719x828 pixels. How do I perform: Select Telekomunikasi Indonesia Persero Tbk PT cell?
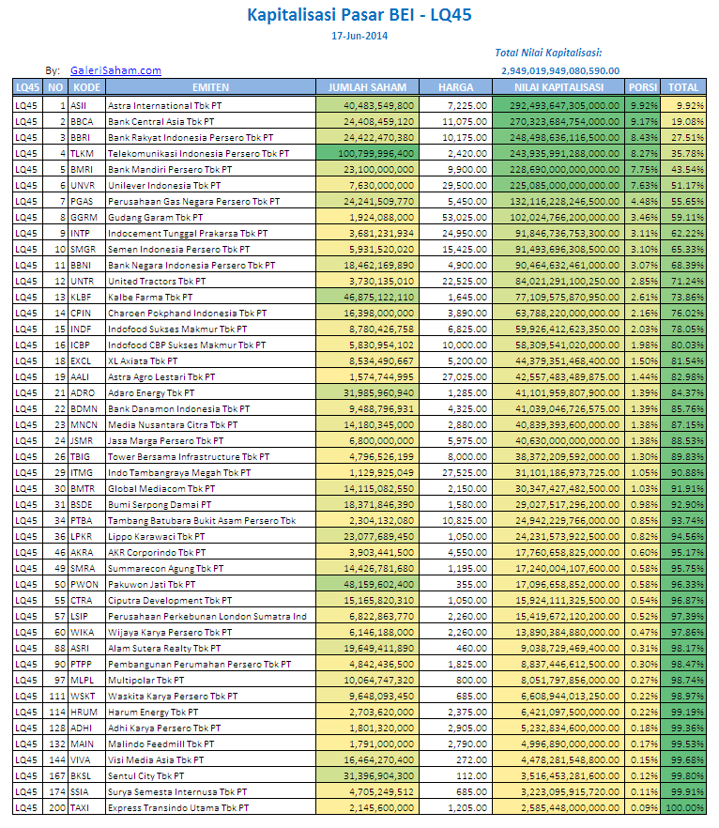pos(210,154)
